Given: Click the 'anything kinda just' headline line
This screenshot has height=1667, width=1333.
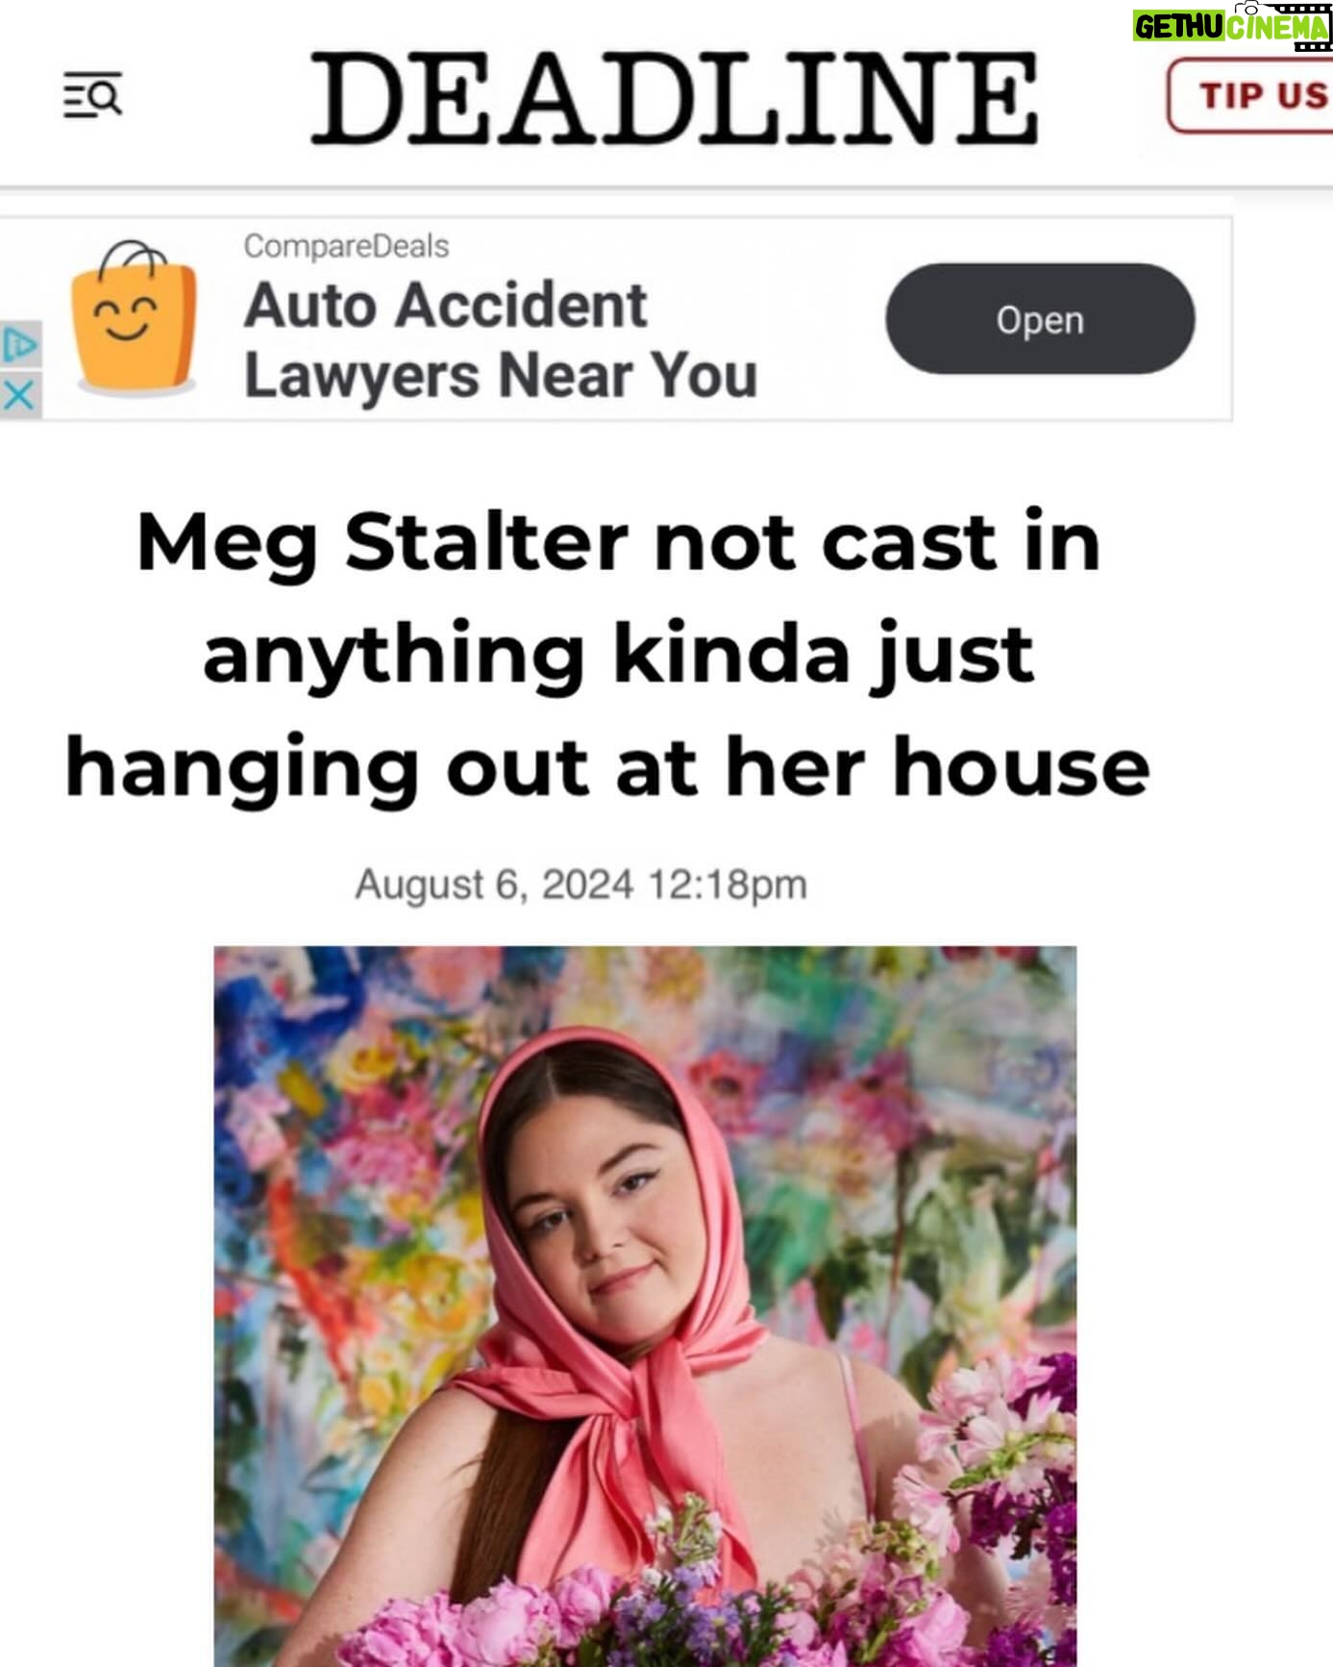Looking at the screenshot, I should [x=618, y=656].
